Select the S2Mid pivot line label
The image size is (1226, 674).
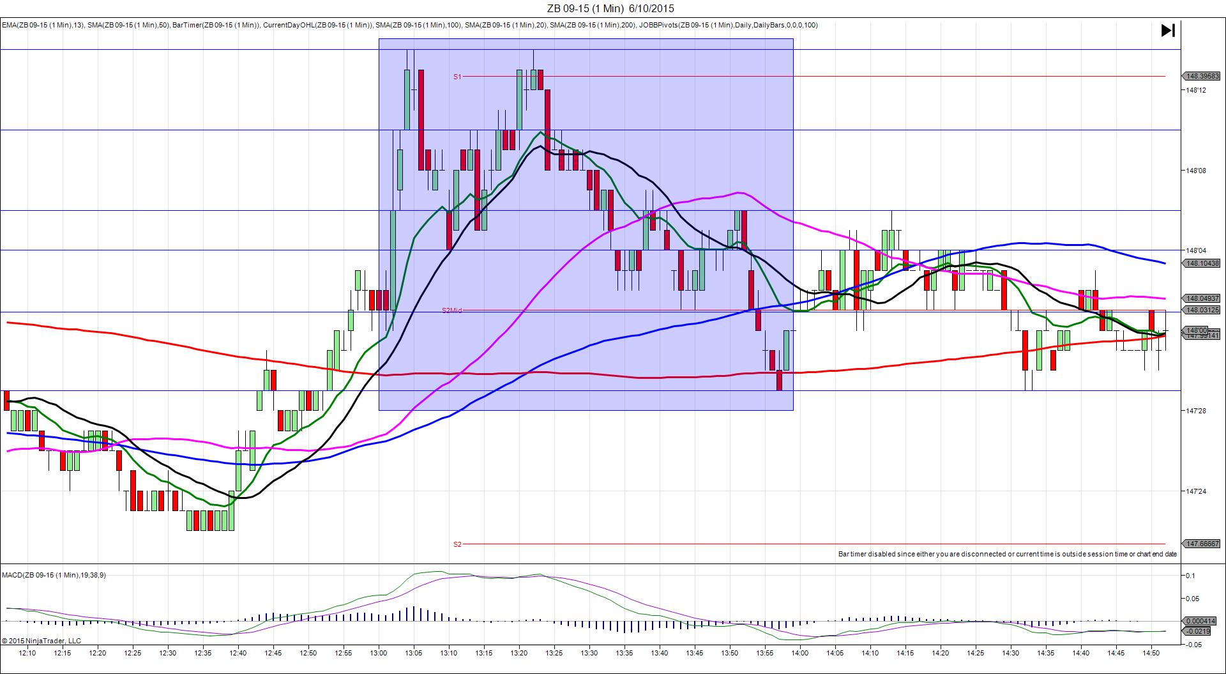[x=451, y=310]
